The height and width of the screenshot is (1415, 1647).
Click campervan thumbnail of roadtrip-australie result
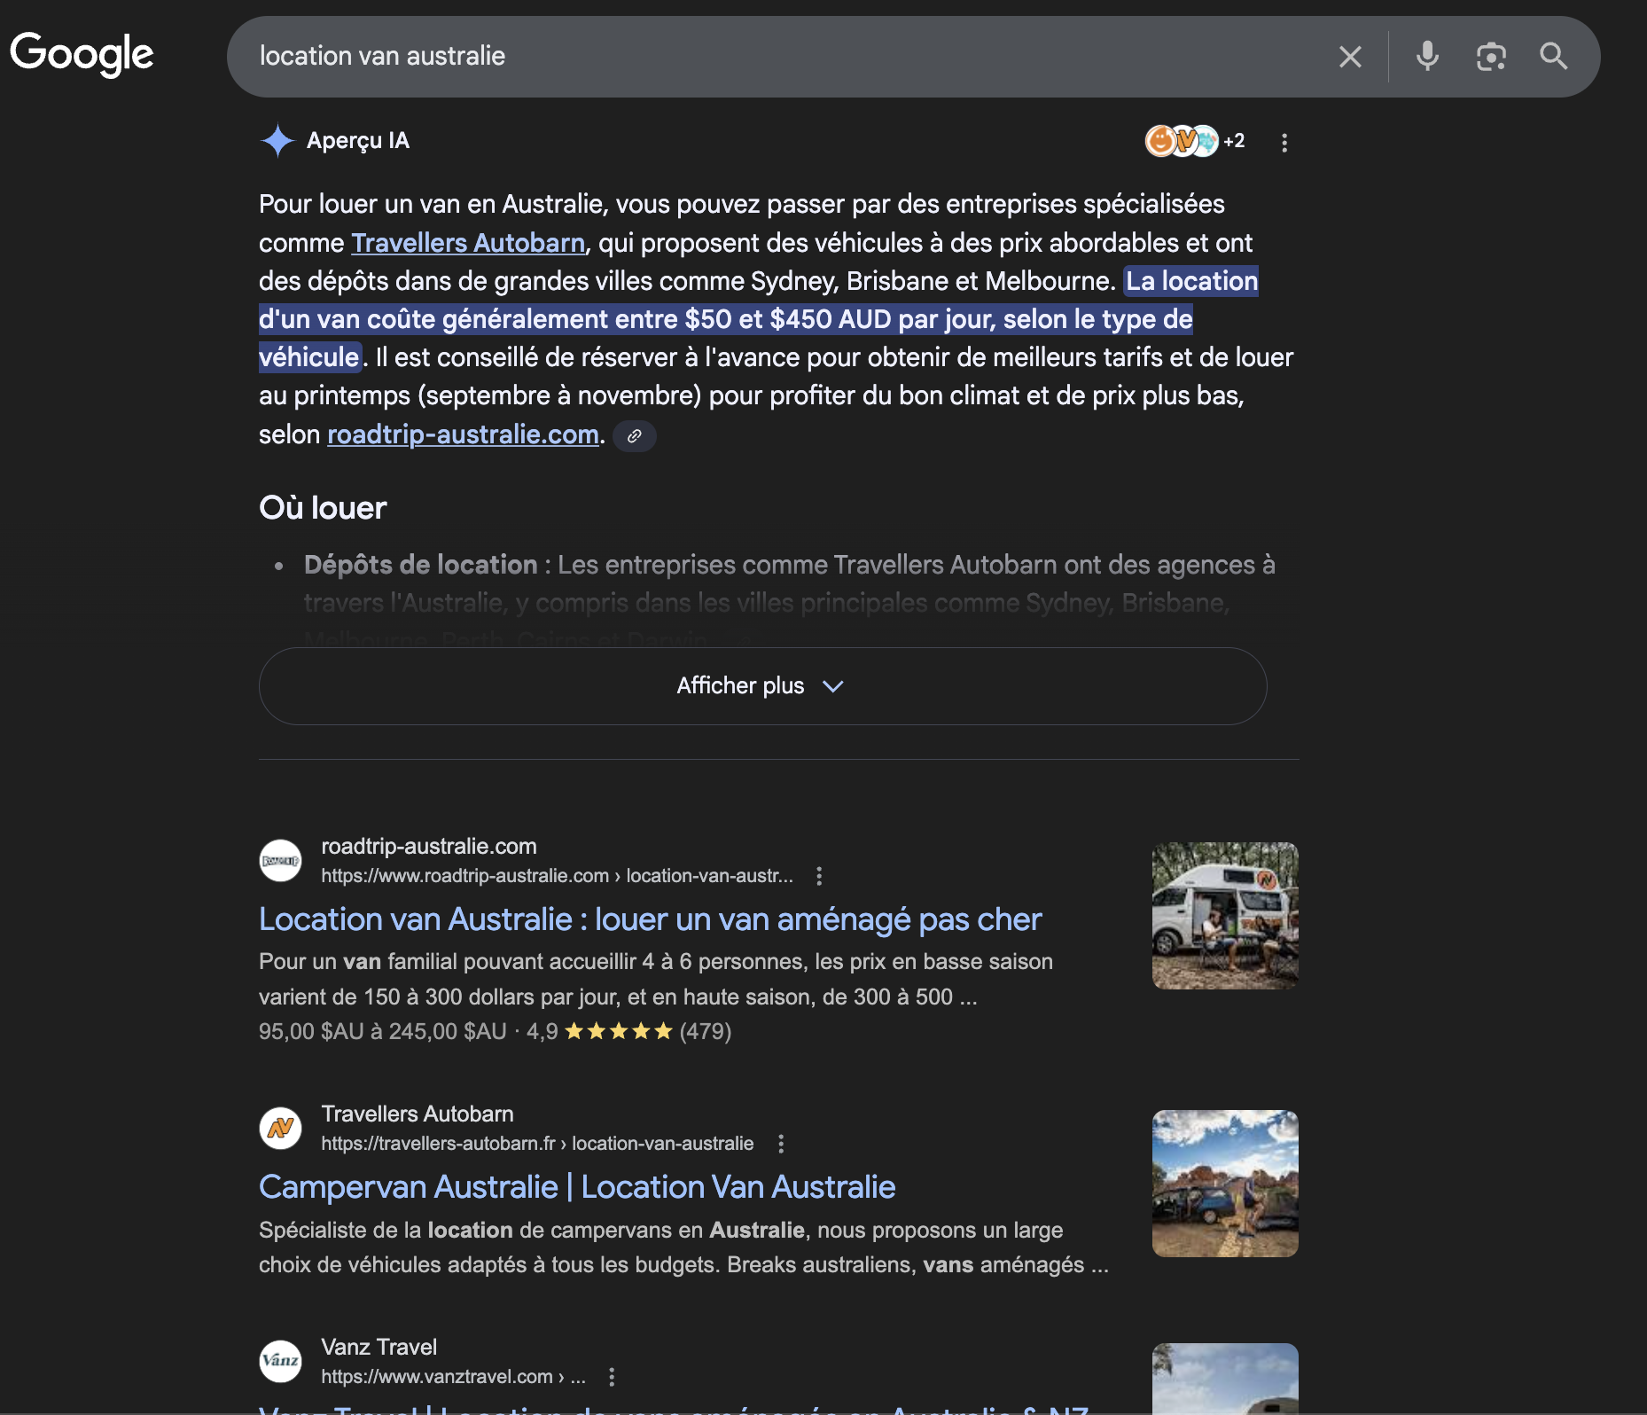pyautogui.click(x=1225, y=916)
